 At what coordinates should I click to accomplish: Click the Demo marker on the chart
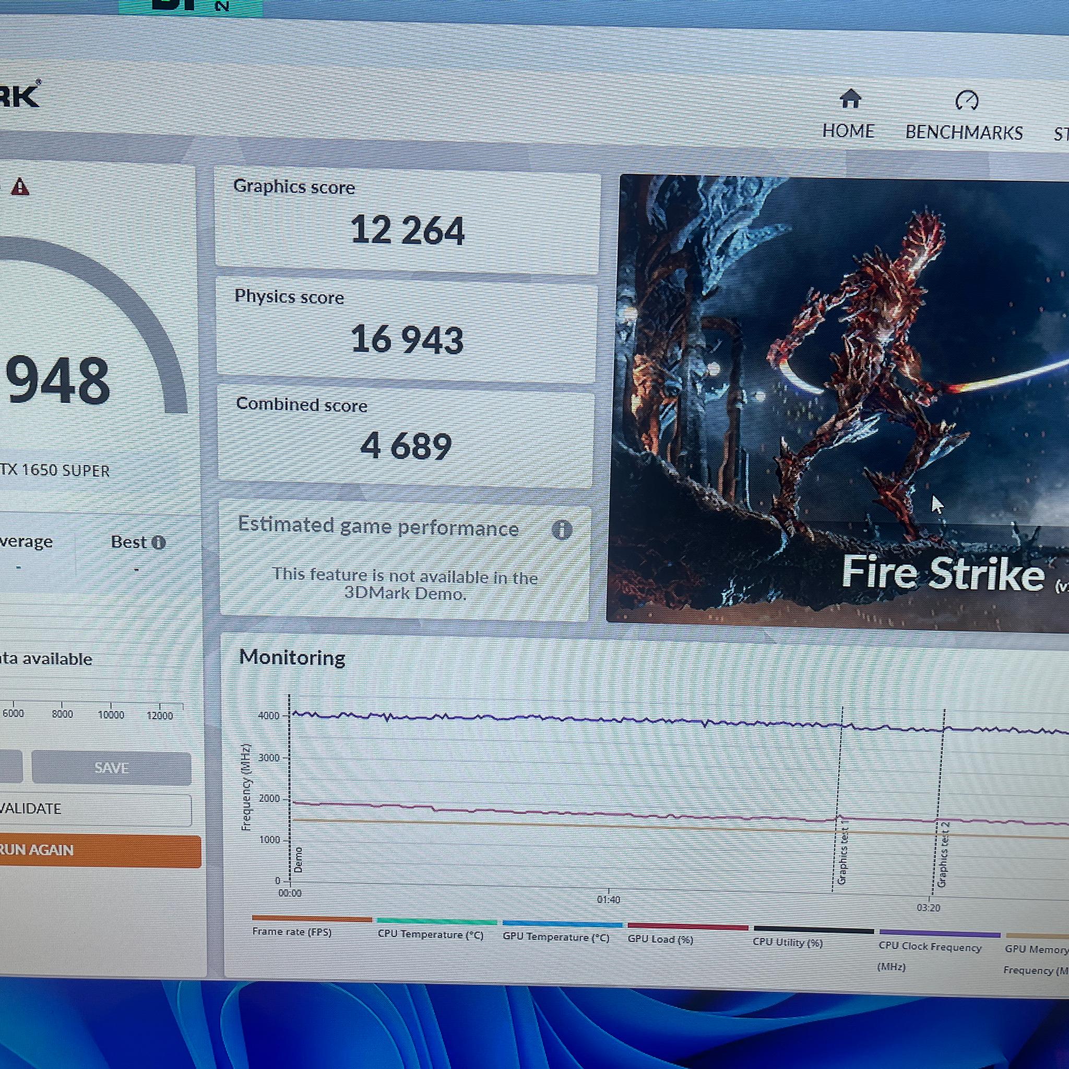(x=298, y=860)
